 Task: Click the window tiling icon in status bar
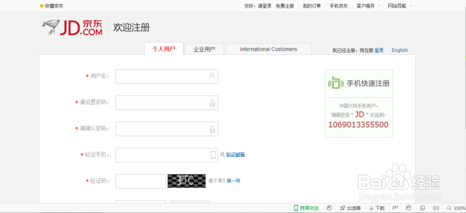click(x=422, y=208)
